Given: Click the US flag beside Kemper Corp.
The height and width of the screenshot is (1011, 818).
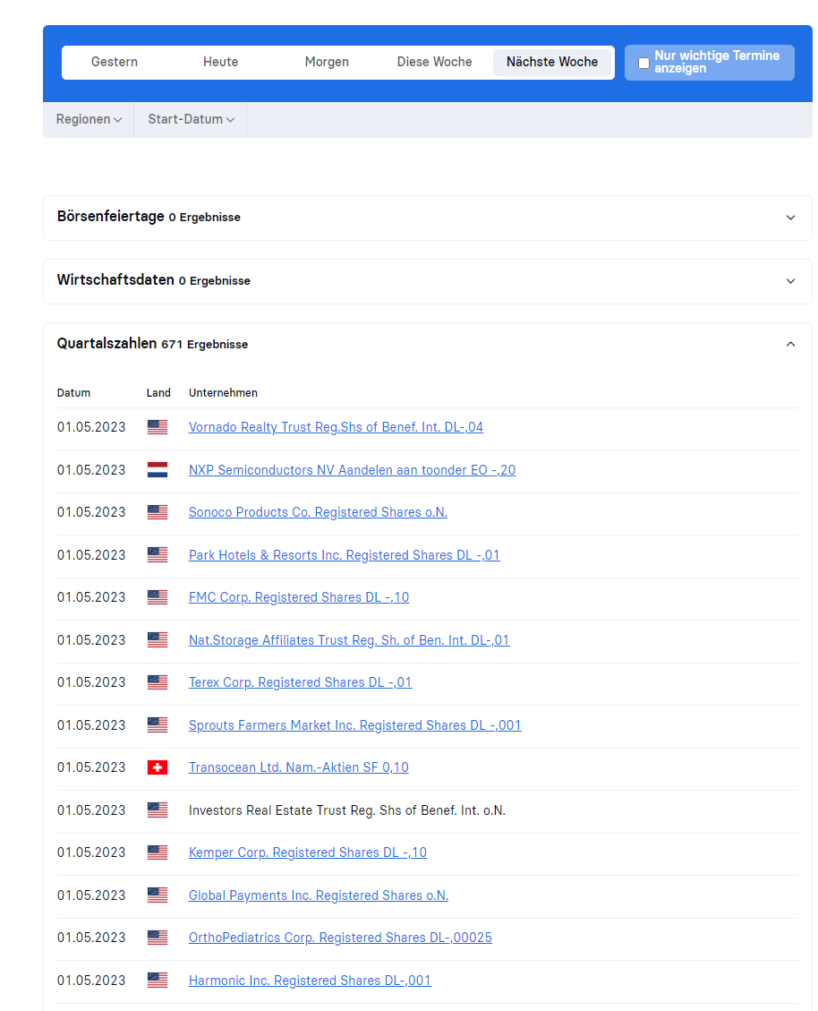Looking at the screenshot, I should pos(158,852).
